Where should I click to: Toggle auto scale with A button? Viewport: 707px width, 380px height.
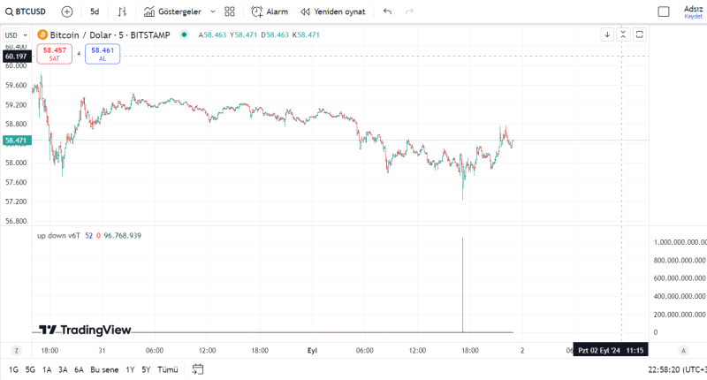pyautogui.click(x=681, y=351)
